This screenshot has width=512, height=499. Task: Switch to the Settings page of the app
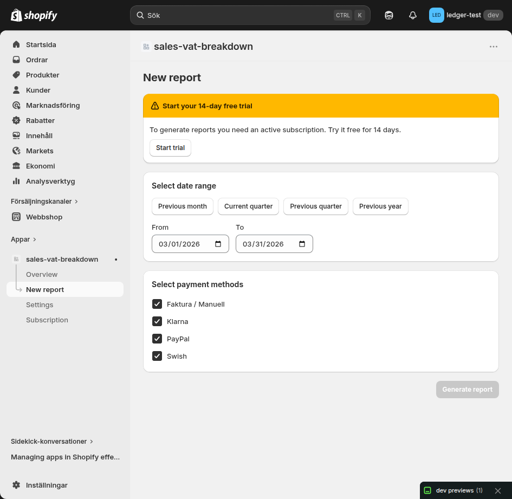point(40,304)
